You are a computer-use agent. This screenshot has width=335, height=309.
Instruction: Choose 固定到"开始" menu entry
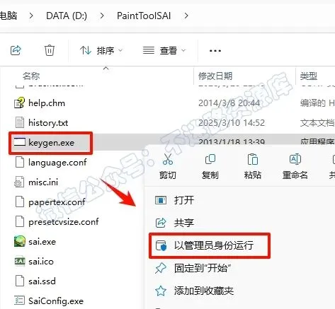coord(203,268)
